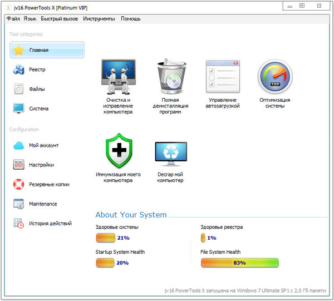Open Резервные копии lifebuoy item
Screen dimensions: 334x301
tap(49, 184)
